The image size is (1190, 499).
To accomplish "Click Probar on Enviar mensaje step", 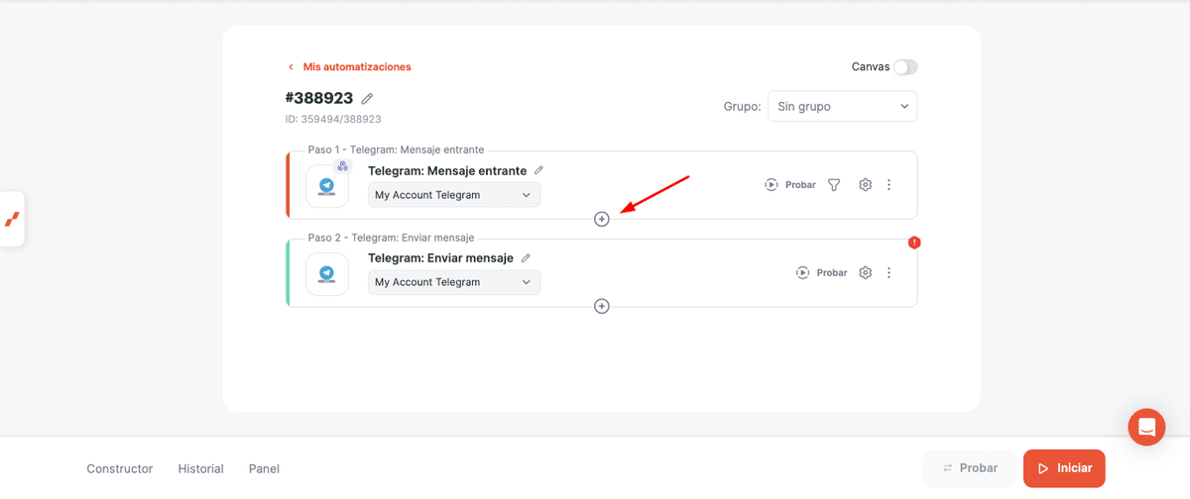I will click(x=822, y=272).
